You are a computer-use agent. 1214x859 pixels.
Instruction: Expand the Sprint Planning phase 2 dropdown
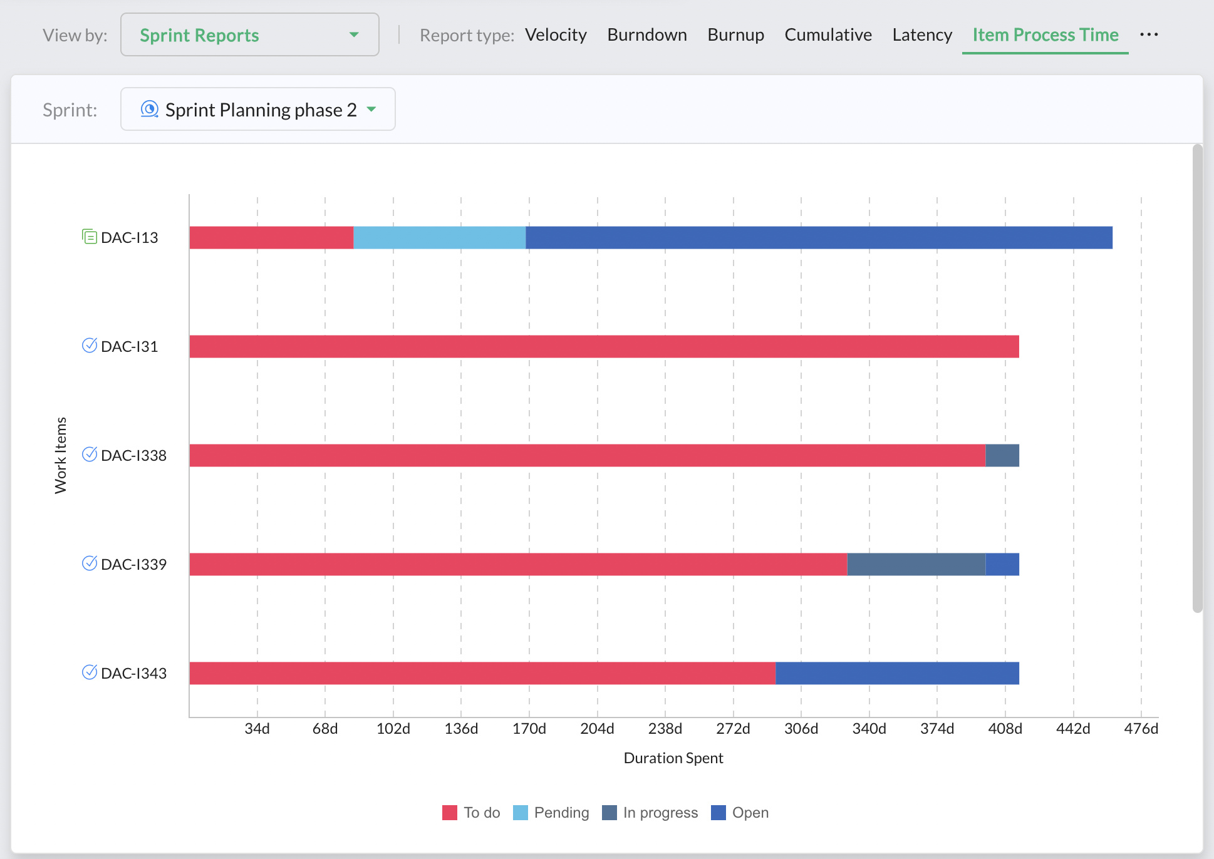[257, 110]
